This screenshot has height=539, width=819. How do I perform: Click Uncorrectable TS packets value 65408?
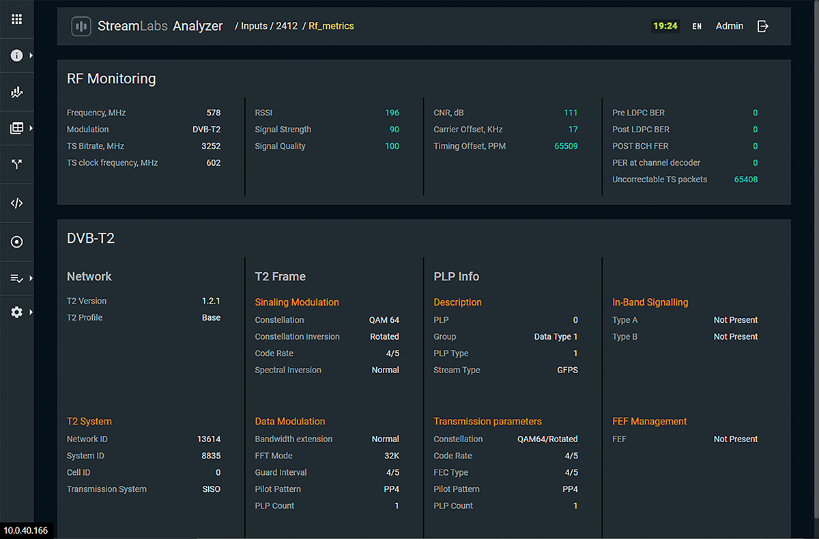pyautogui.click(x=746, y=179)
